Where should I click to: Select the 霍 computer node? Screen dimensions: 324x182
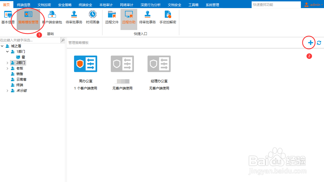(23, 57)
